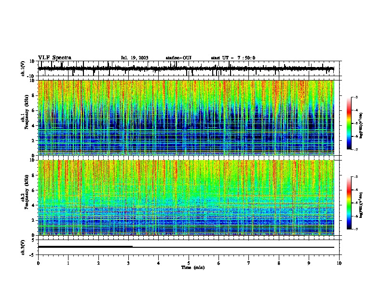Click the time axis tick label "7"
382x295 pixels.
pyautogui.click(x=249, y=263)
